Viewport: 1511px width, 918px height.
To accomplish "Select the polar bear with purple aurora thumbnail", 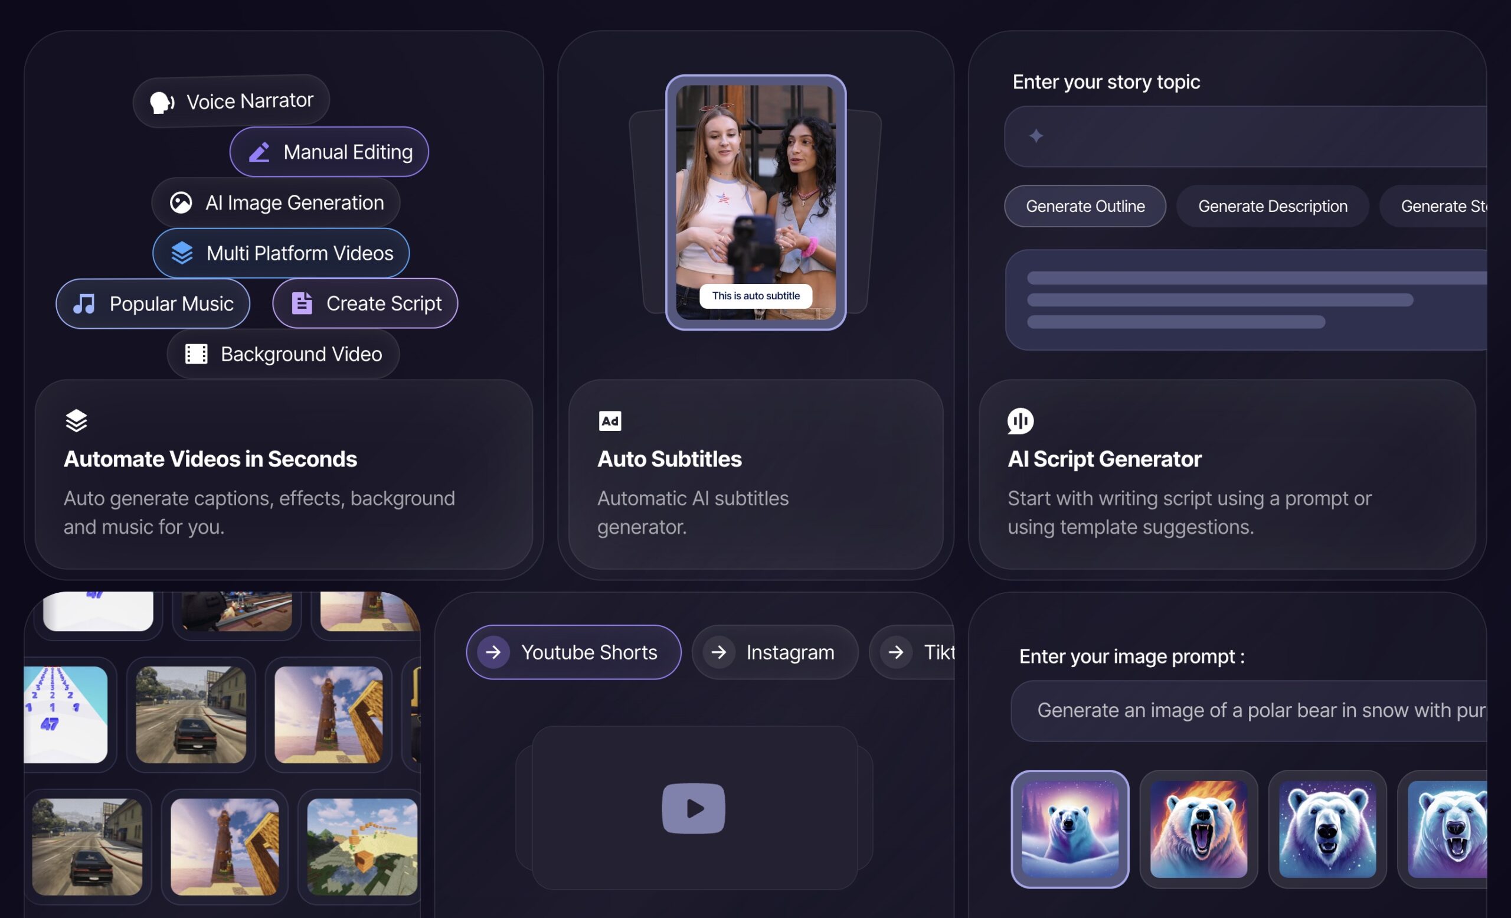I will [x=1070, y=829].
